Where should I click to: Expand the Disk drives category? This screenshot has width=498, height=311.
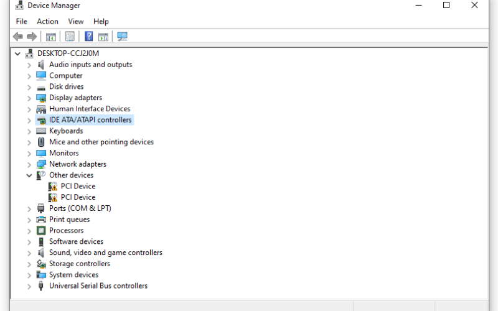(29, 87)
